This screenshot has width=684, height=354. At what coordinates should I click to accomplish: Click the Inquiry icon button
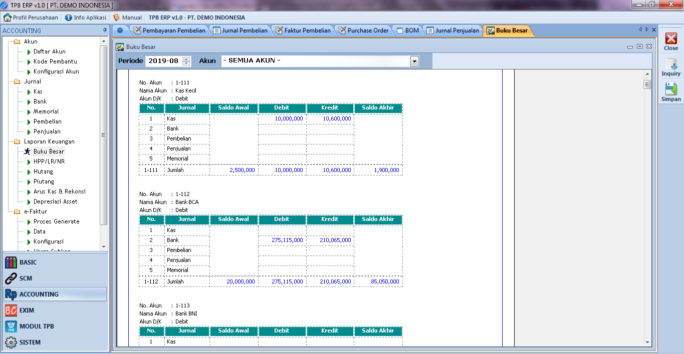[671, 64]
